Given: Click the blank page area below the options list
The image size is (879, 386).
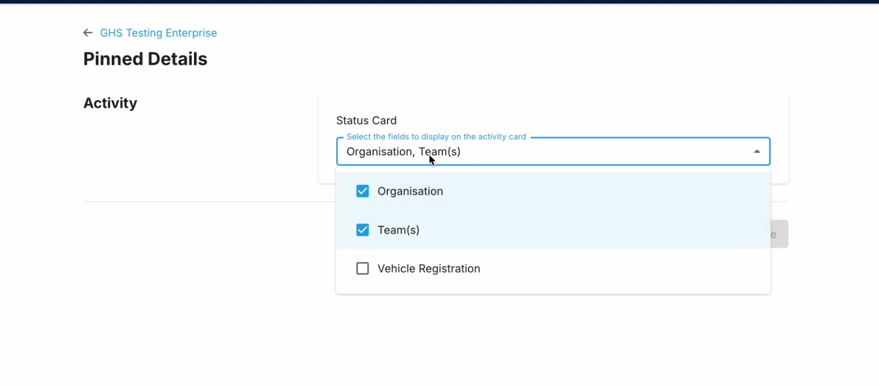Looking at the screenshot, I should coord(546,339).
